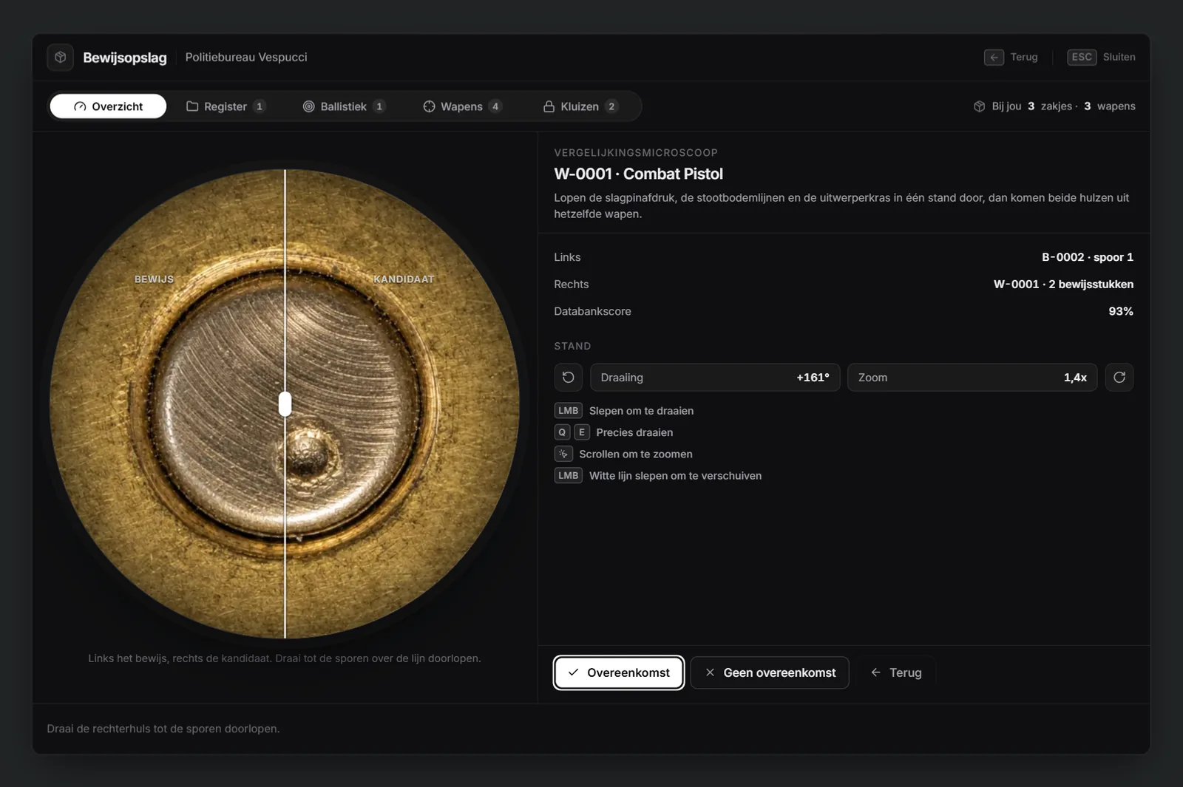
Task: Click the 93% Databankscore value
Action: tap(1120, 312)
